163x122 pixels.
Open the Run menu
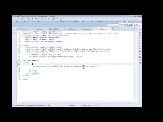click(x=49, y=19)
